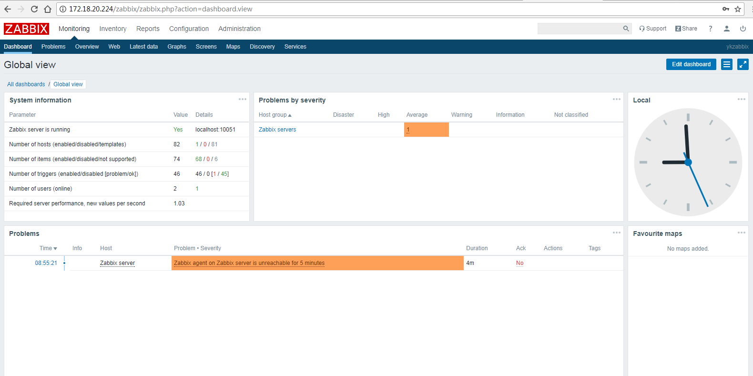This screenshot has height=376, width=753.
Task: Open saved password key icon
Action: (726, 9)
